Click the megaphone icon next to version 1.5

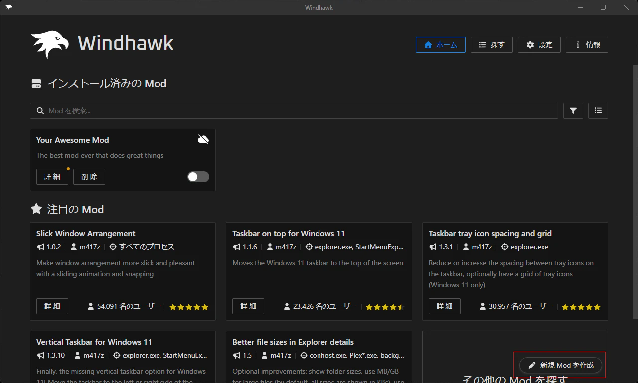pyautogui.click(x=237, y=355)
